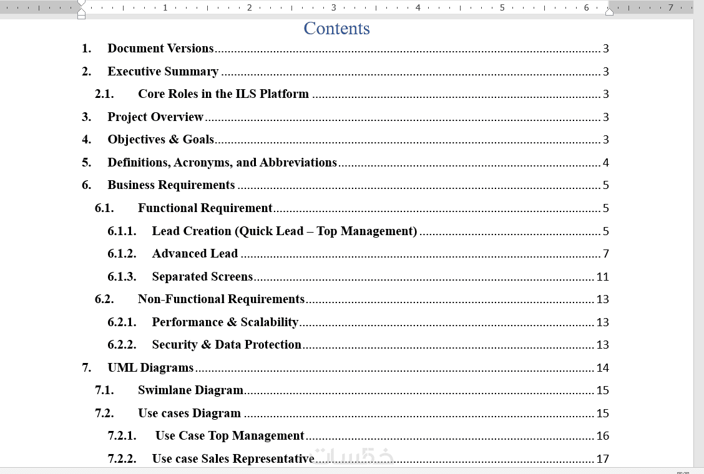
Task: Click the right indent marker on ruler
Action: click(609, 12)
